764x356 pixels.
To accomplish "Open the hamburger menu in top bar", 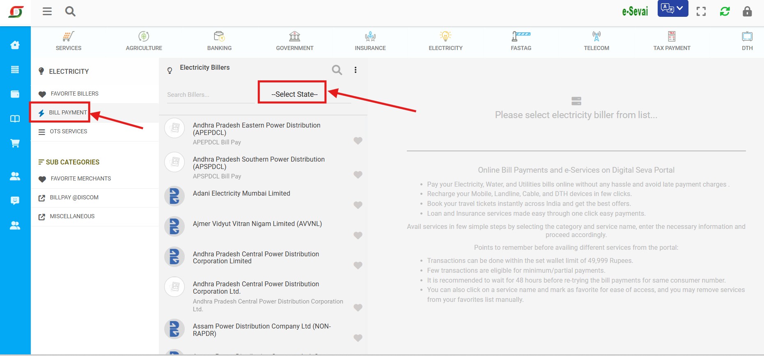I will (x=47, y=11).
